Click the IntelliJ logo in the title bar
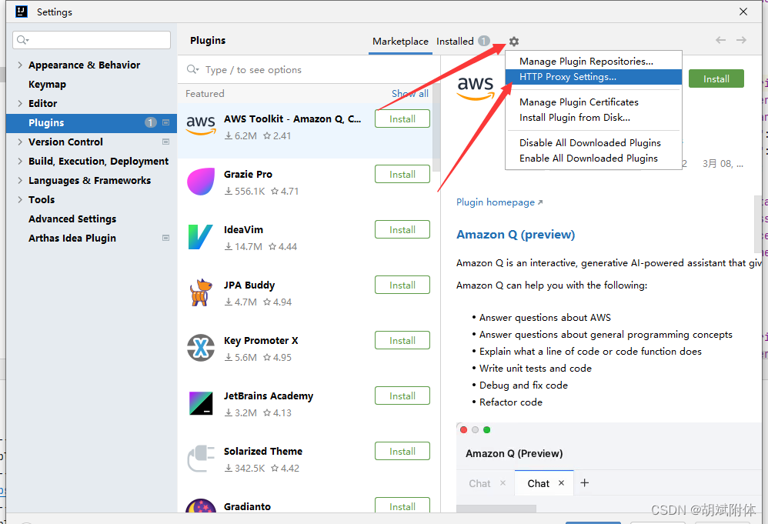The width and height of the screenshot is (768, 524). 22,12
